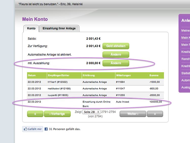Image resolution: width=190 pixels, height=143 pixels.
Task: Open the underlined Mein K… sidebar link
Action: tap(185, 38)
